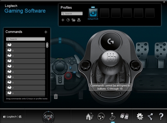Click the Commands list scrollbar handle
The height and width of the screenshot is (123, 167).
click(47, 45)
